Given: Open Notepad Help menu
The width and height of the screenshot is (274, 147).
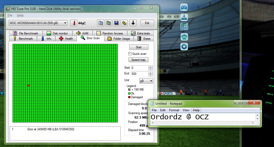Looking at the screenshot, I should coord(196,110).
